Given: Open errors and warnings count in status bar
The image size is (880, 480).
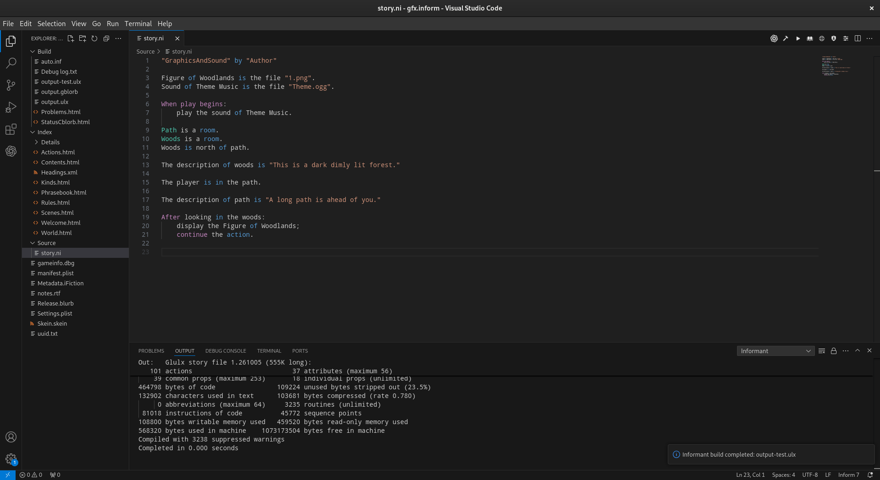Looking at the screenshot, I should click(31, 475).
